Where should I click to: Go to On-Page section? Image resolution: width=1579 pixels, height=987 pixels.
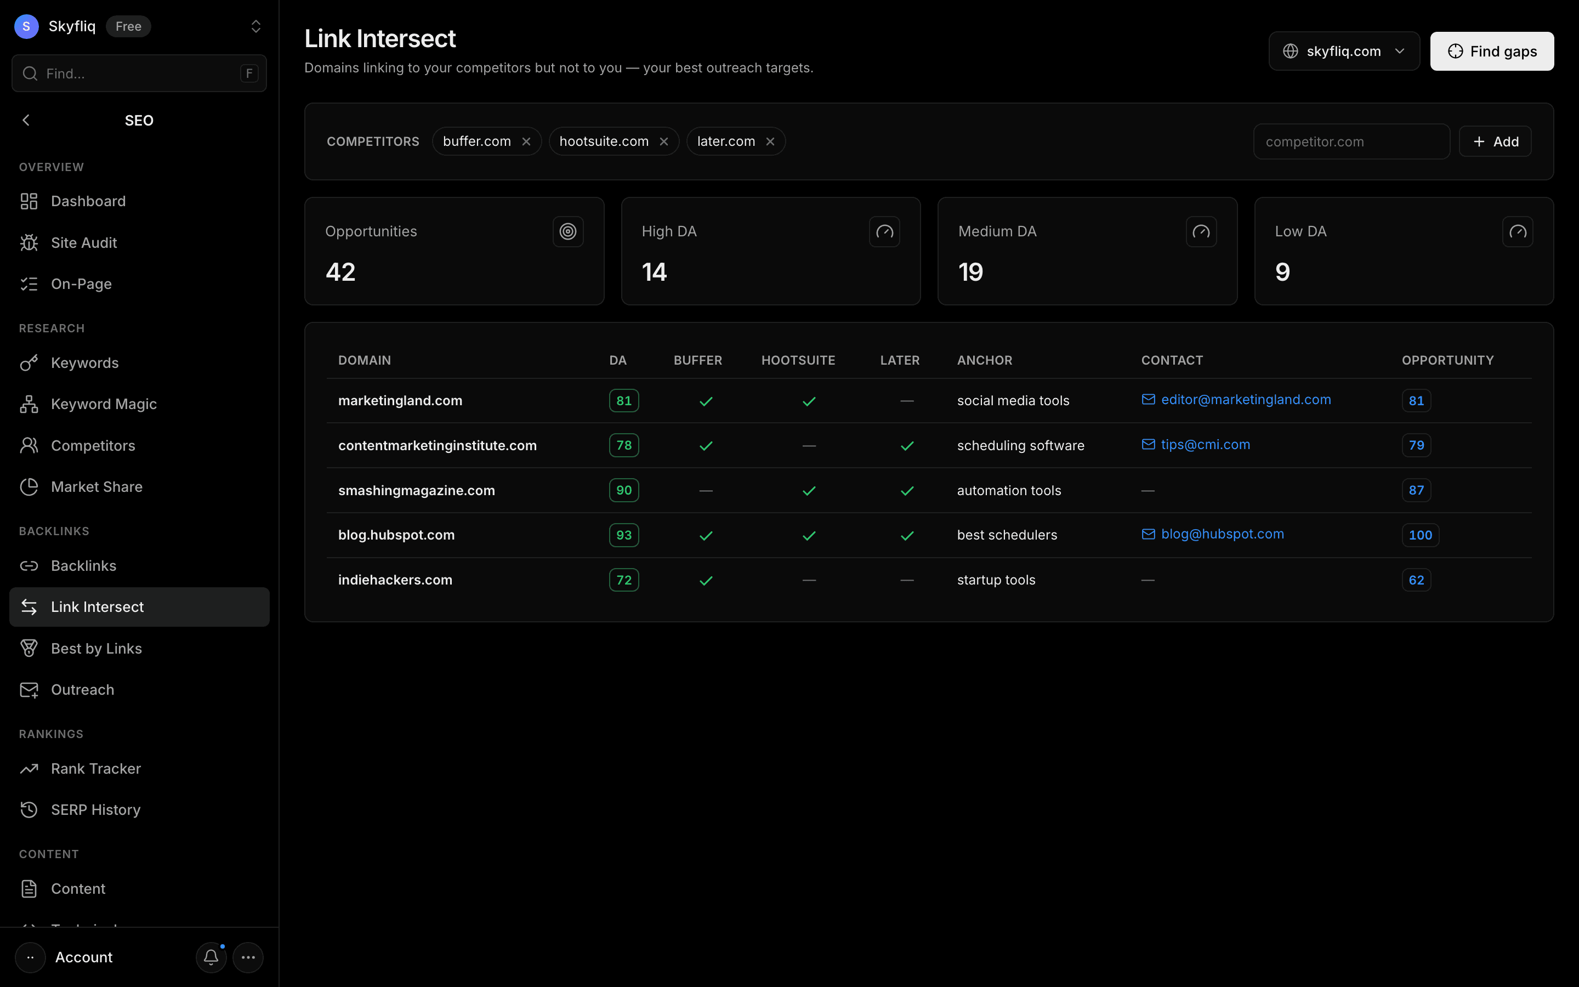click(139, 284)
